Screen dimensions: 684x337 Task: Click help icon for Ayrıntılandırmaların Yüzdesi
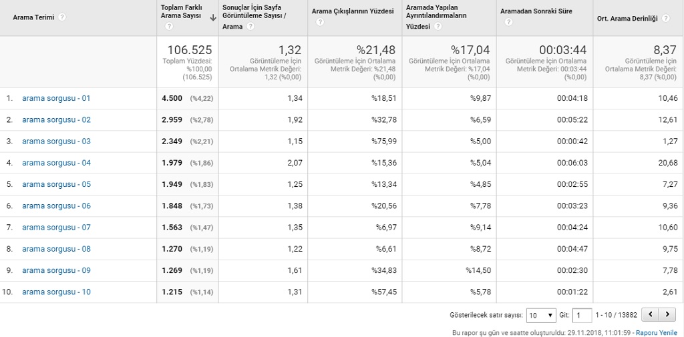pyautogui.click(x=438, y=27)
